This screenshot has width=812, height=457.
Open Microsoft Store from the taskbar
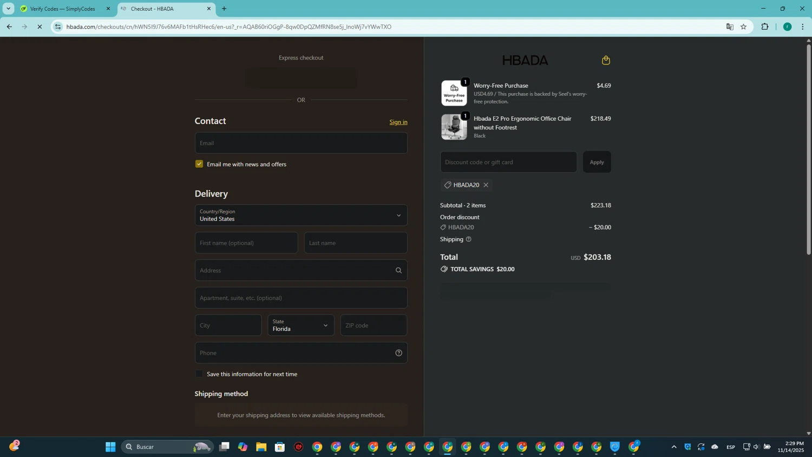tap(280, 447)
